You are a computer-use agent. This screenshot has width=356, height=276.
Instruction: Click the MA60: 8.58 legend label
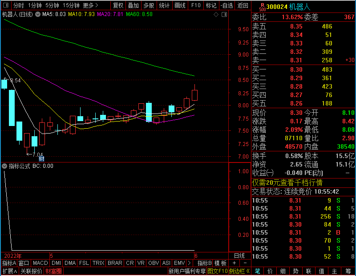pos(139,14)
